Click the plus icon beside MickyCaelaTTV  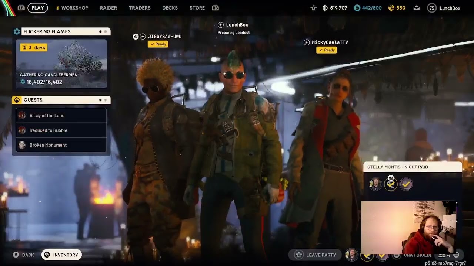307,42
